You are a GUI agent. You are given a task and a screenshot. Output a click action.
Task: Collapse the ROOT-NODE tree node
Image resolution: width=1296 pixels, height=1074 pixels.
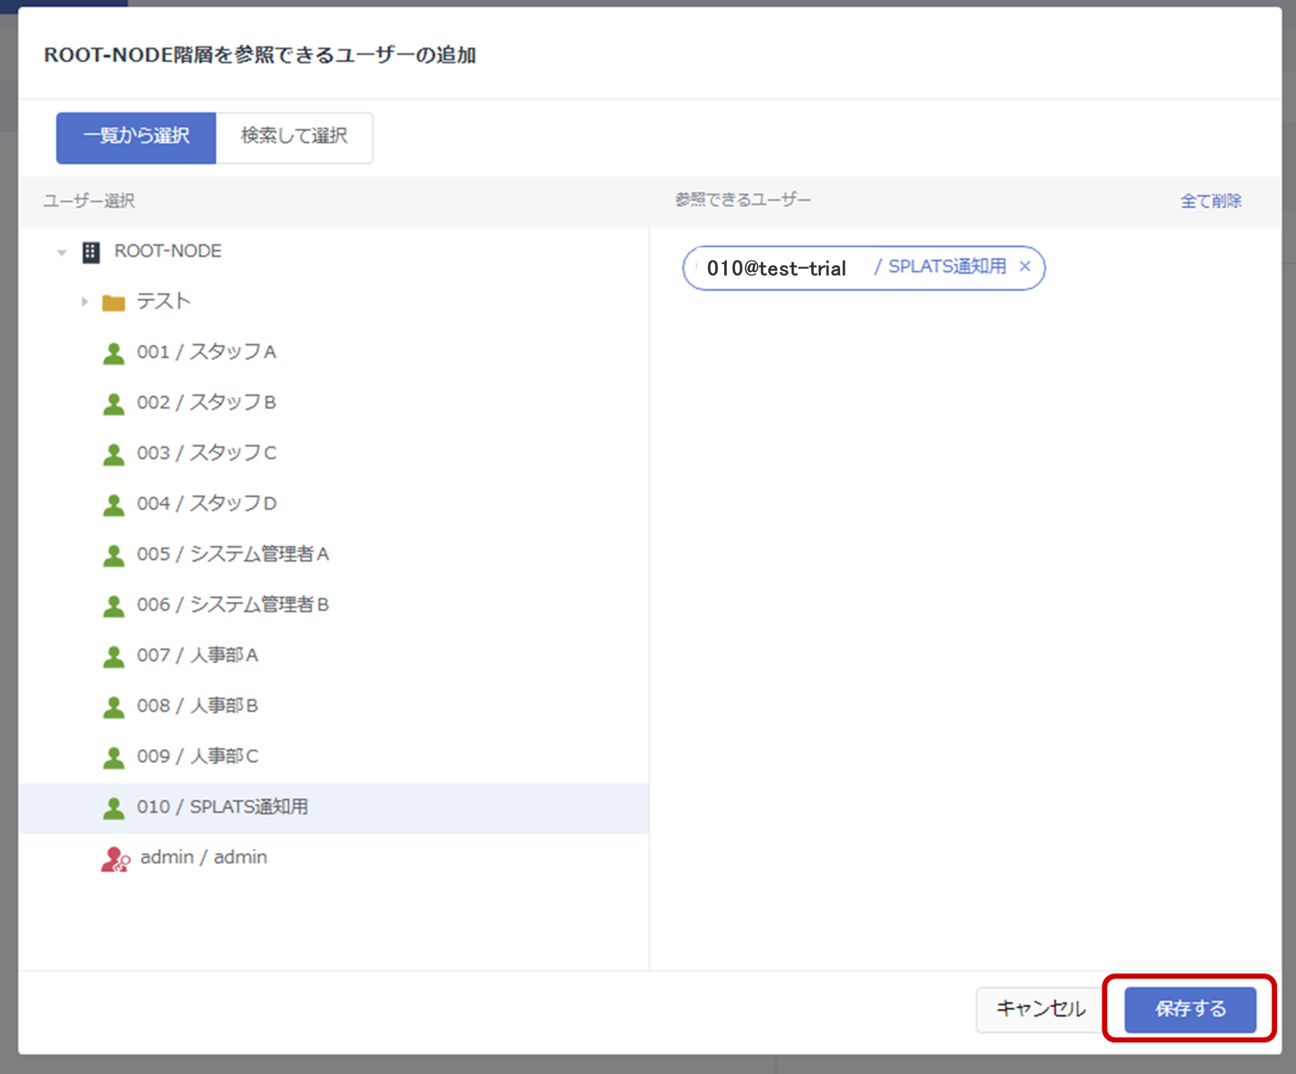pos(62,252)
